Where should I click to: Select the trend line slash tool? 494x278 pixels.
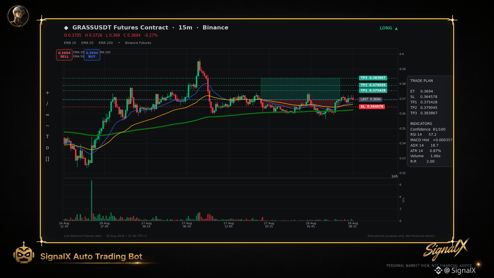(47, 104)
